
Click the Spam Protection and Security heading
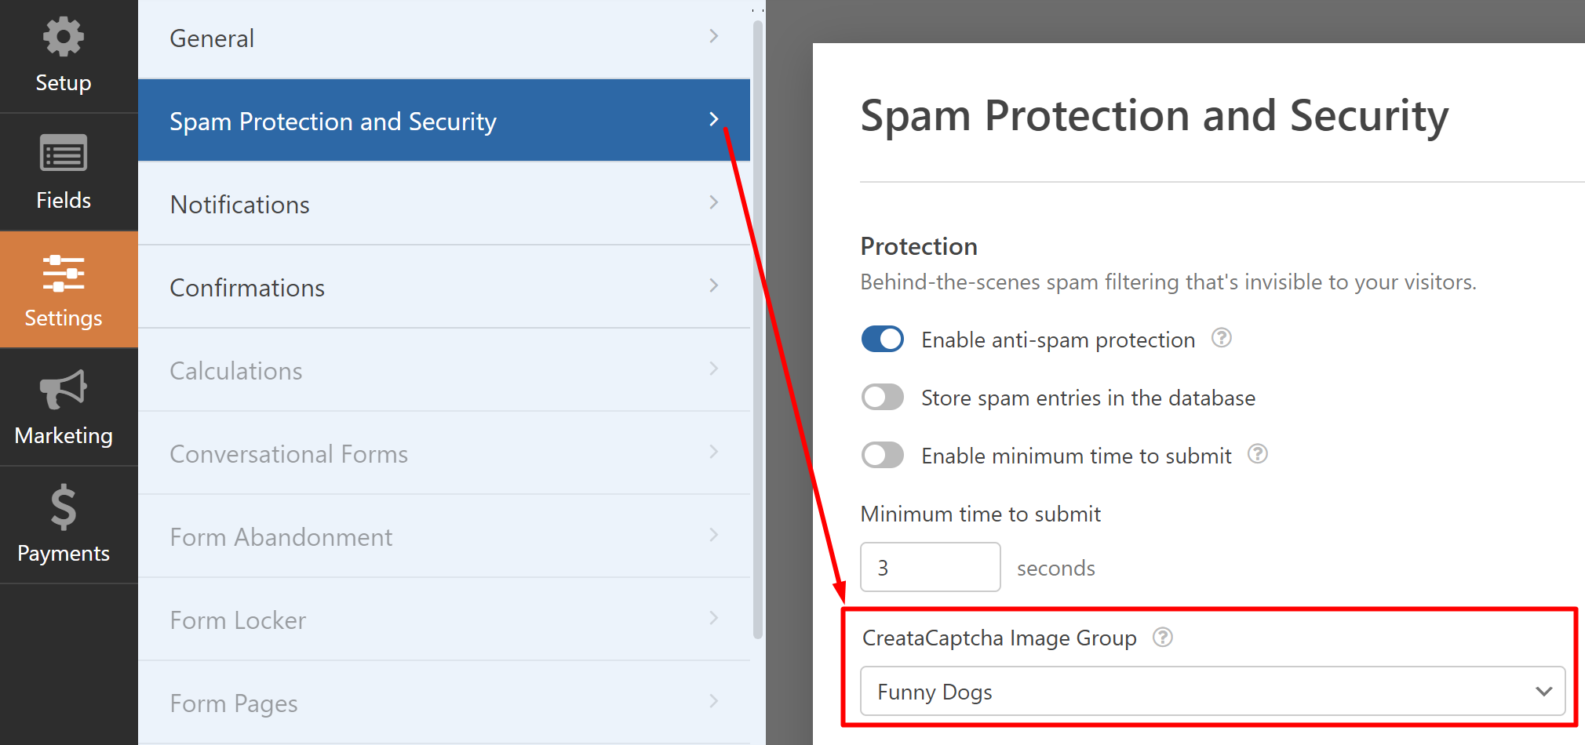click(x=1153, y=116)
